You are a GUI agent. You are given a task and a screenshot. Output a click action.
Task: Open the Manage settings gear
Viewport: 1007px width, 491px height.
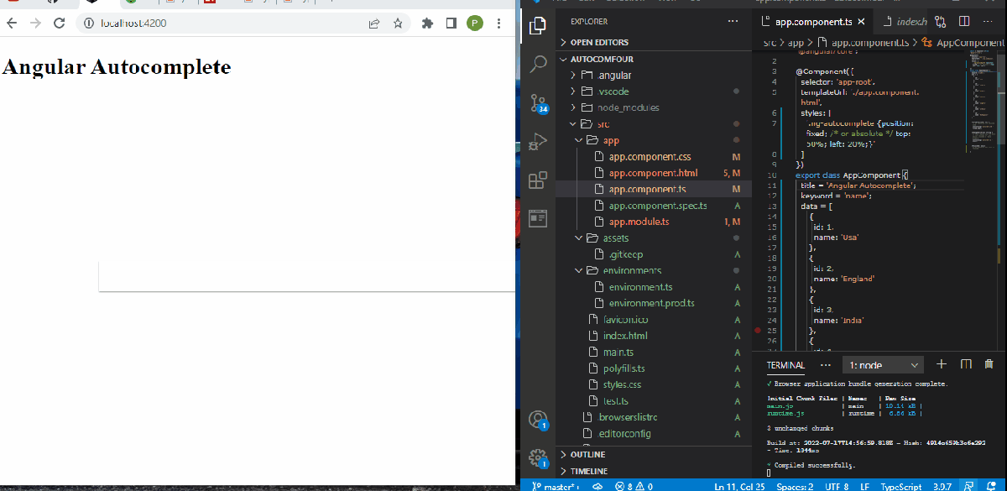538,458
